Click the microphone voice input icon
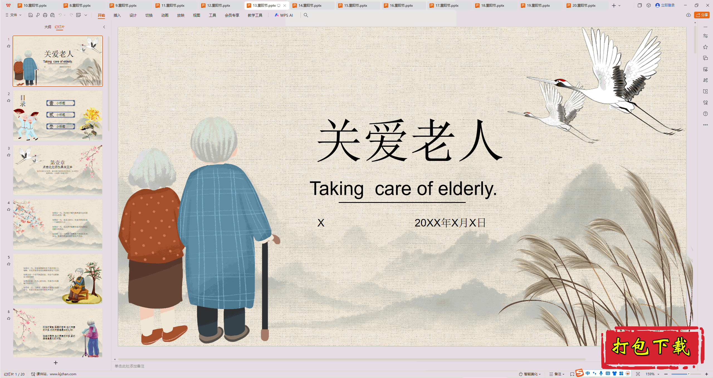The width and height of the screenshot is (713, 378). tap(601, 374)
